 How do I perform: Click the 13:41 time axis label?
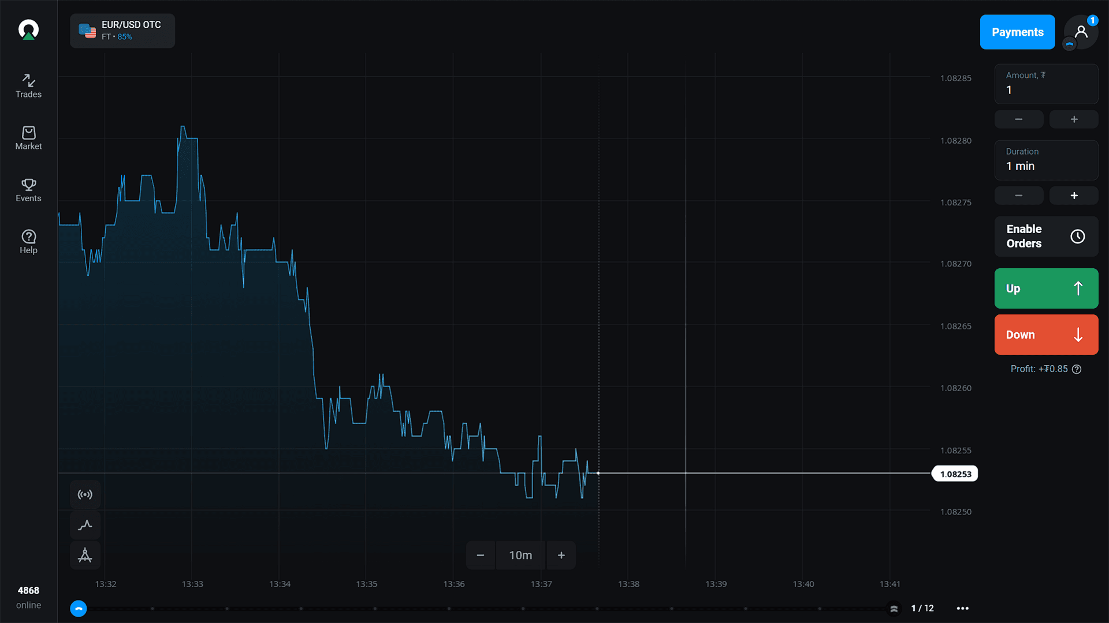click(890, 584)
